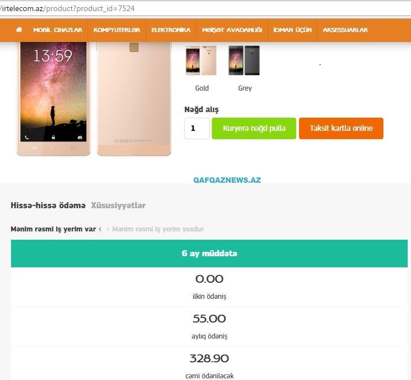Screen dimensions: 411x380
Task: Select Mənim rəsmi iş yerim yoxdur
Action: tap(158, 229)
